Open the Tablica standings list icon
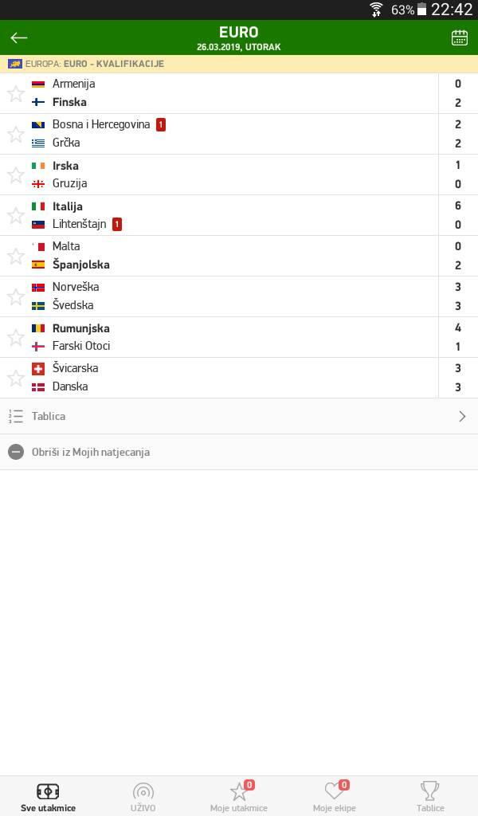The image size is (478, 816). tap(16, 416)
